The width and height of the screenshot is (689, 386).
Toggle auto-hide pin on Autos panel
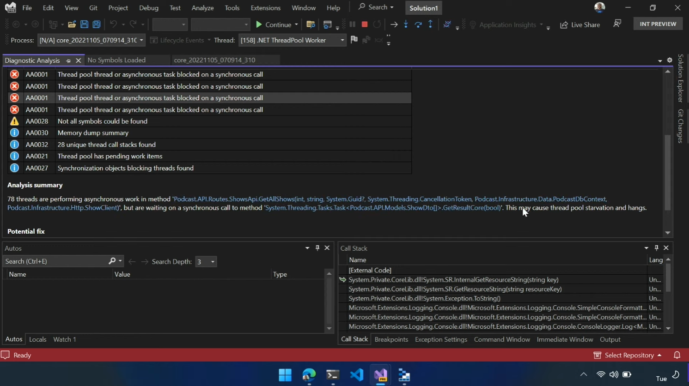click(x=317, y=248)
